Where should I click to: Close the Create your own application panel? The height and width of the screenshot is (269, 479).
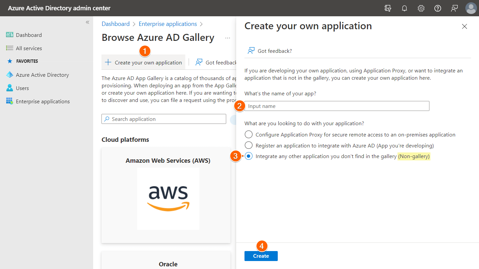(464, 27)
